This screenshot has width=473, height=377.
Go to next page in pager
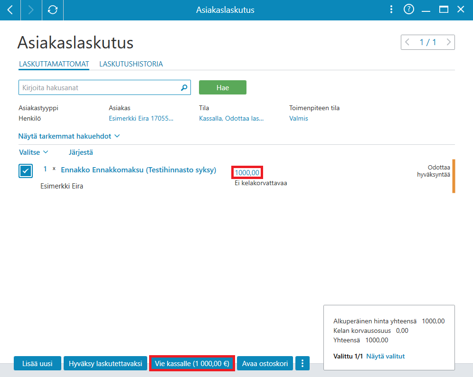[449, 42]
